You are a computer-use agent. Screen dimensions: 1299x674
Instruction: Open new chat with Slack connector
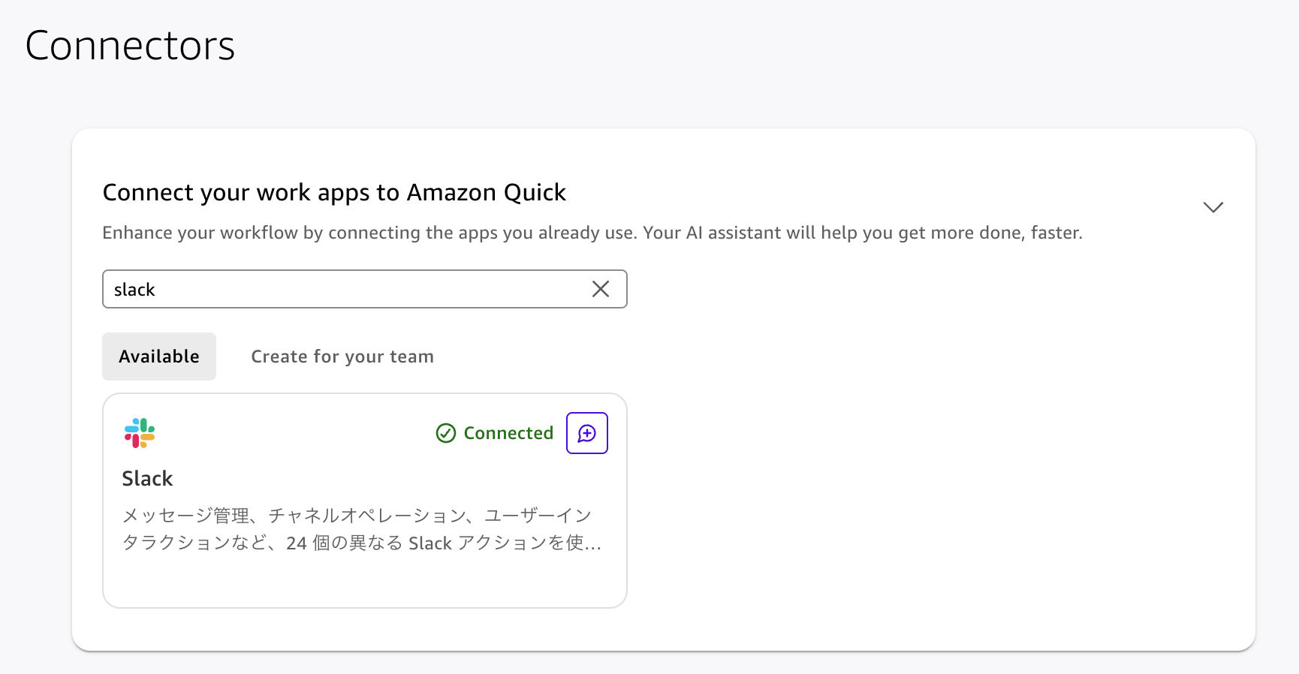pyautogui.click(x=587, y=433)
